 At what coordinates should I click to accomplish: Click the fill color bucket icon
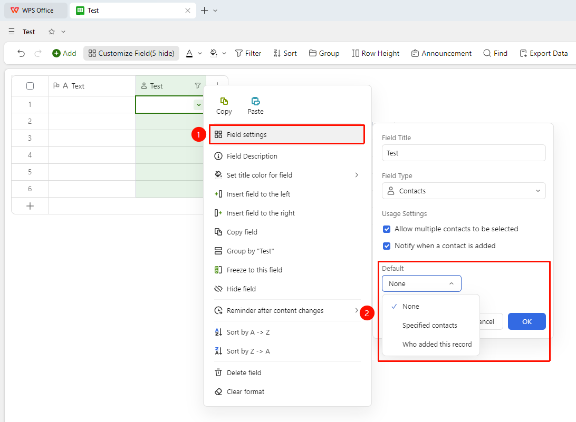(214, 54)
